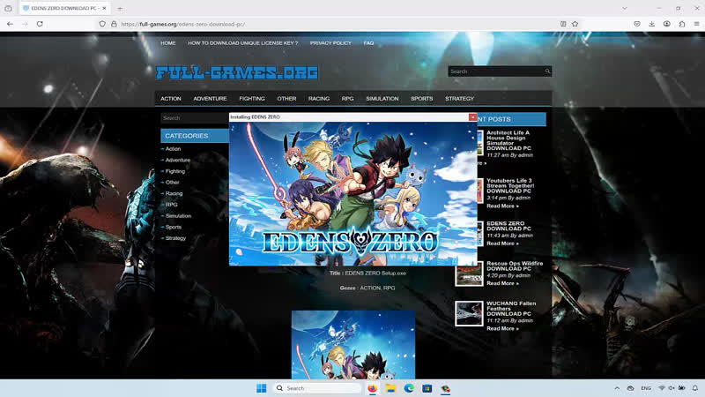
Task: Select the STRATEGY genre tab
Action: coord(459,99)
